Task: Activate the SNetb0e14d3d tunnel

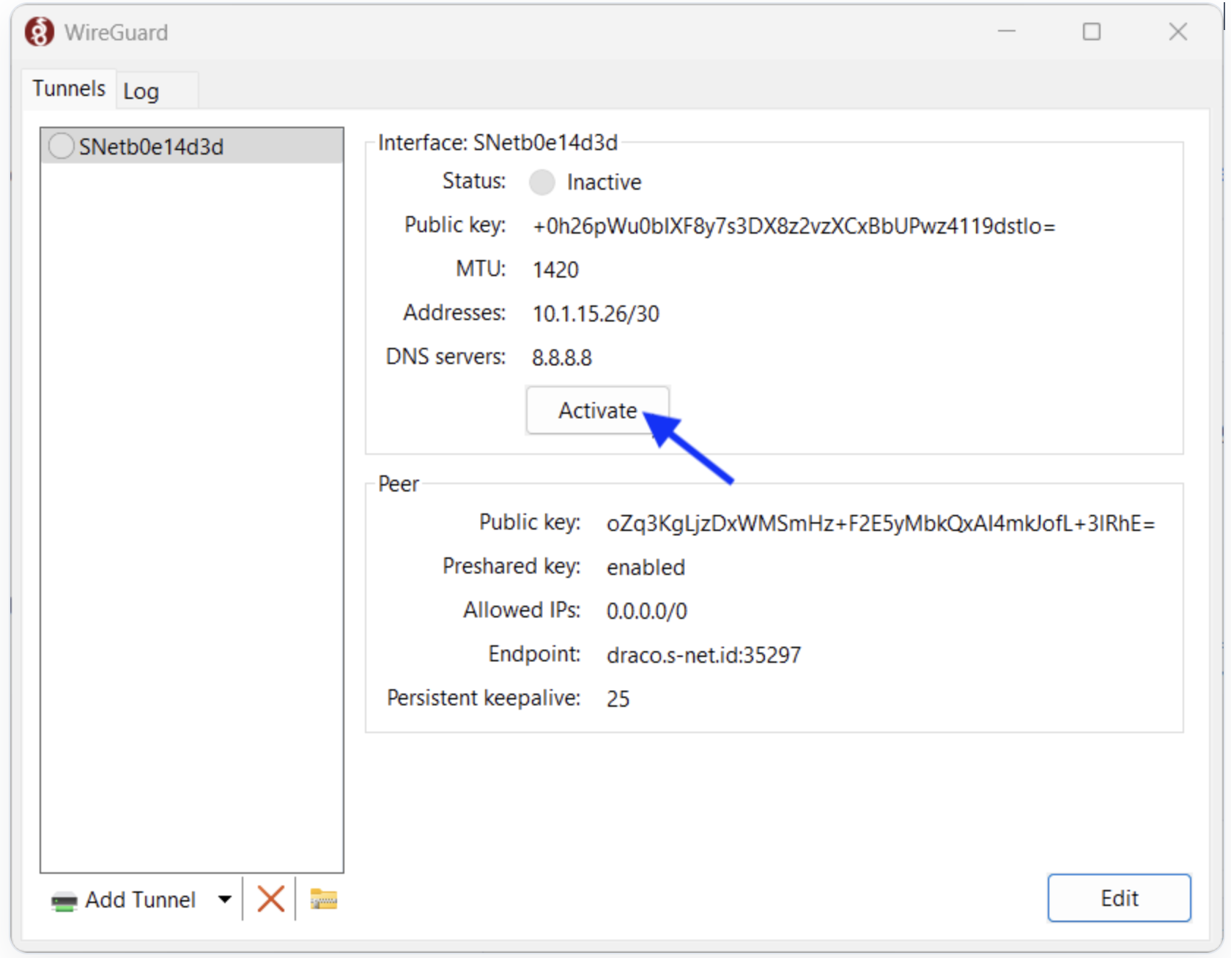Action: click(598, 410)
